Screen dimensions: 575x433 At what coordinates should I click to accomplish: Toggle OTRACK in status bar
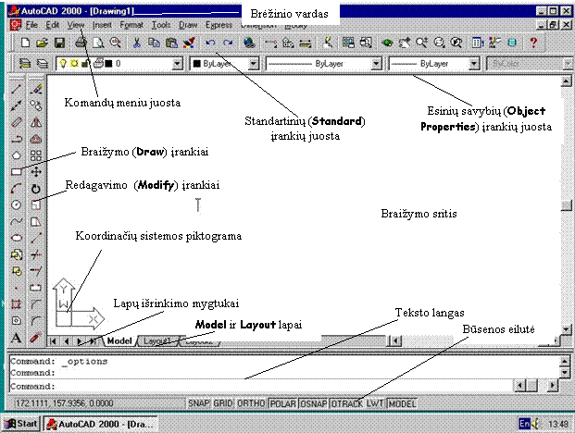tap(346, 403)
